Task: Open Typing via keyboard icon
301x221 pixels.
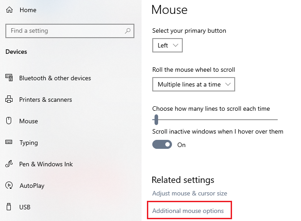Action: pos(9,142)
